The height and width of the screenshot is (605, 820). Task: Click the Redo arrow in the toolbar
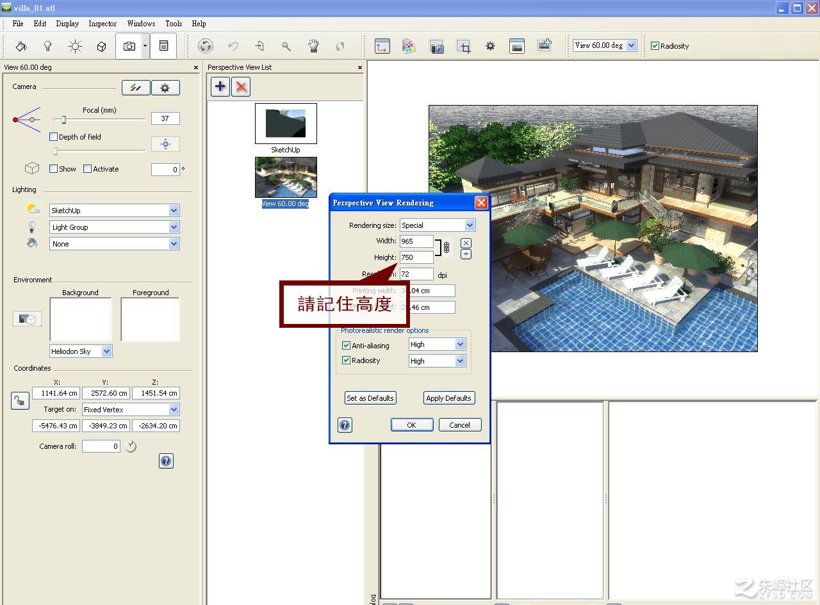click(x=340, y=46)
